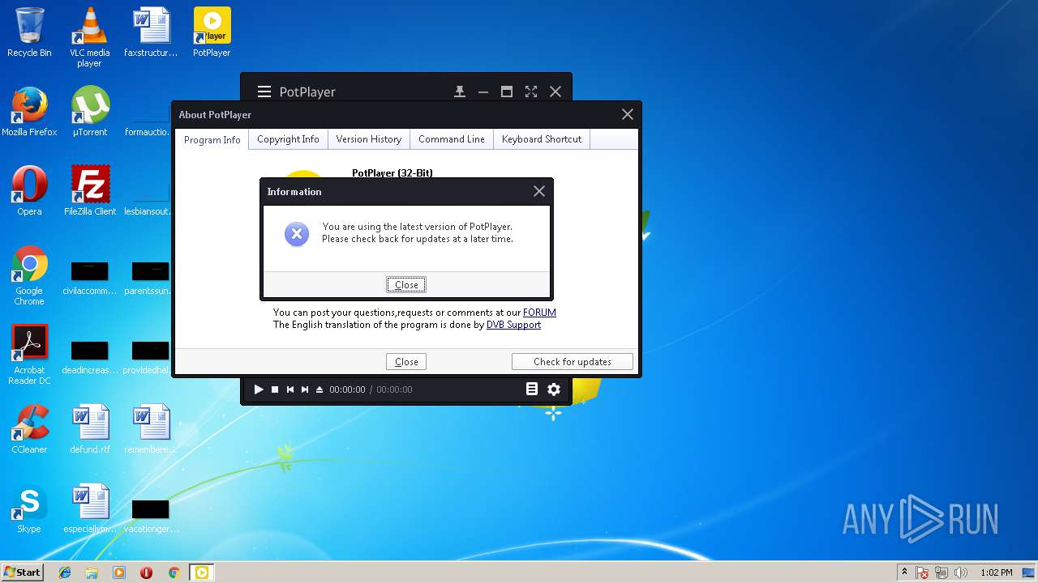
Task: Click Check for updates button
Action: pos(573,362)
